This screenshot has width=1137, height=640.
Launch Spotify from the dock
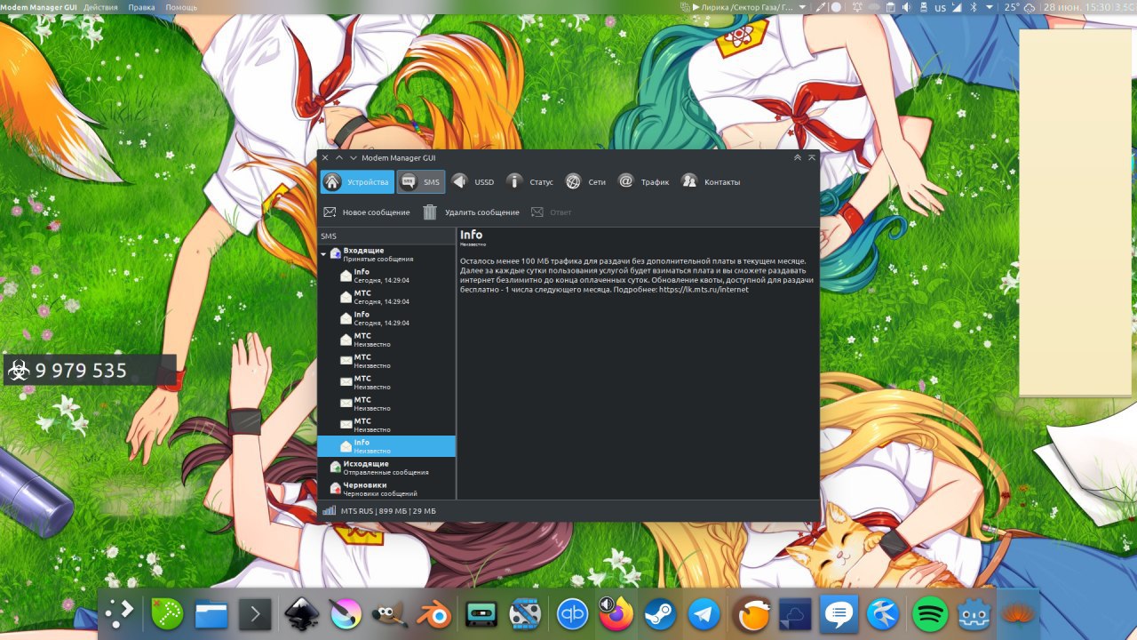[930, 614]
